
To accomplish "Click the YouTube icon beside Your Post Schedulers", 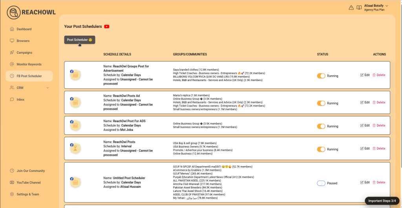I will coord(106,27).
